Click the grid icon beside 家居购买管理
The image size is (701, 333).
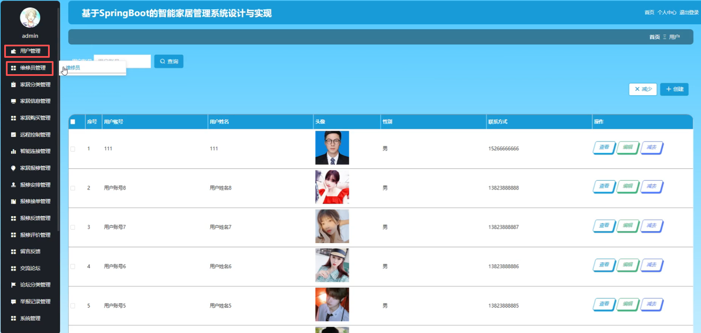point(13,118)
